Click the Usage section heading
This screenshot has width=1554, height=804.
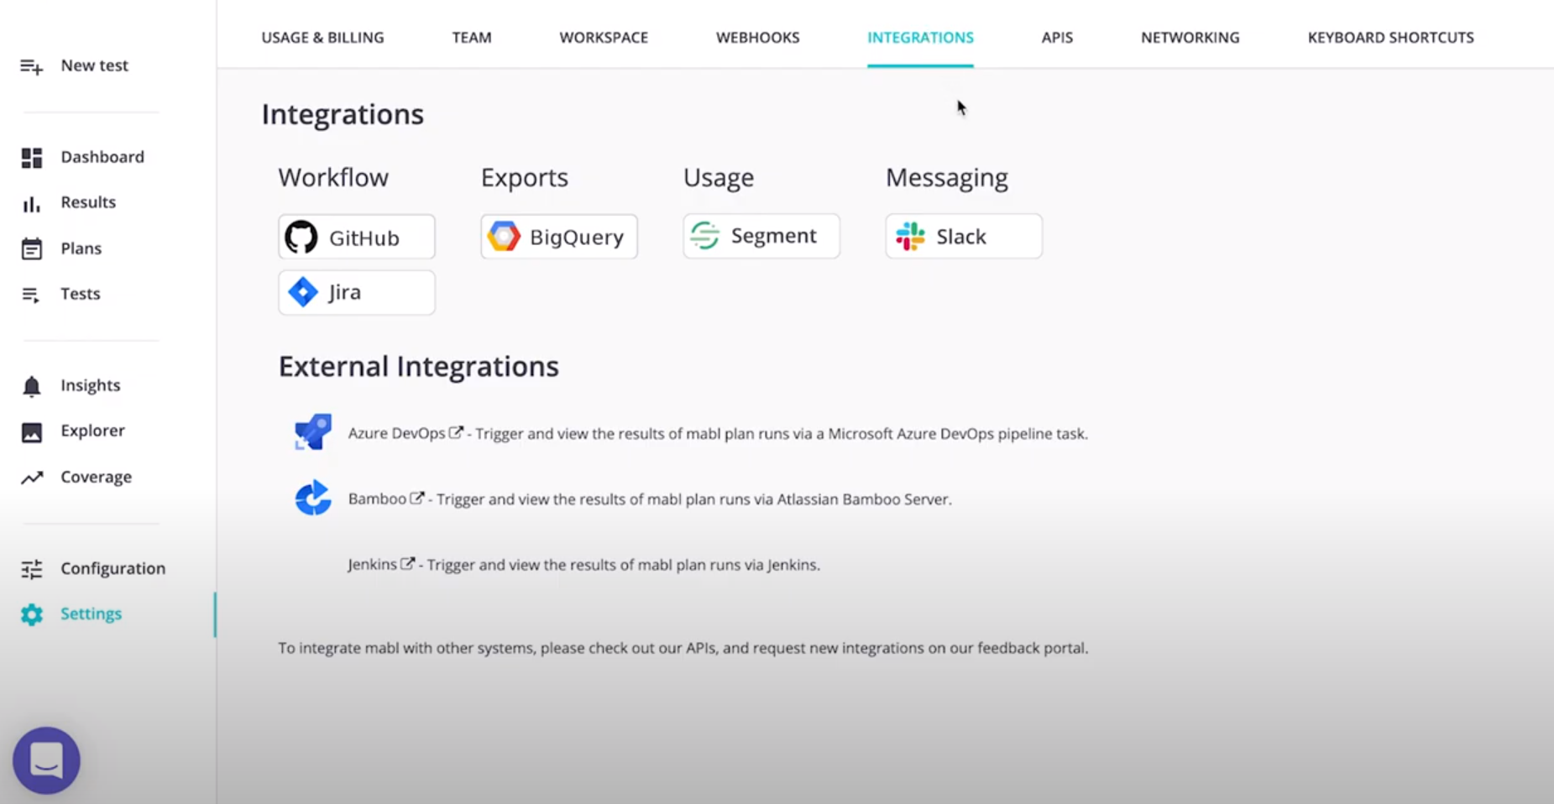point(719,177)
